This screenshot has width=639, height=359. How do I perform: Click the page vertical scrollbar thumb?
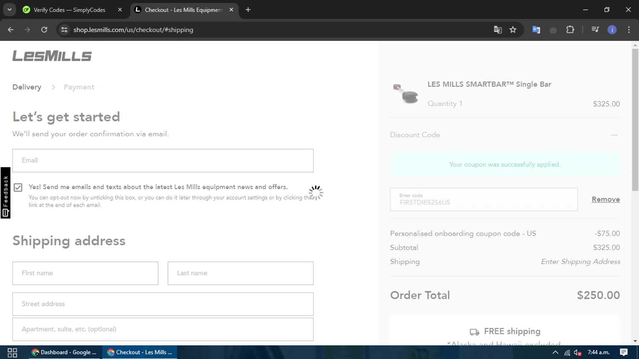(x=635, y=119)
